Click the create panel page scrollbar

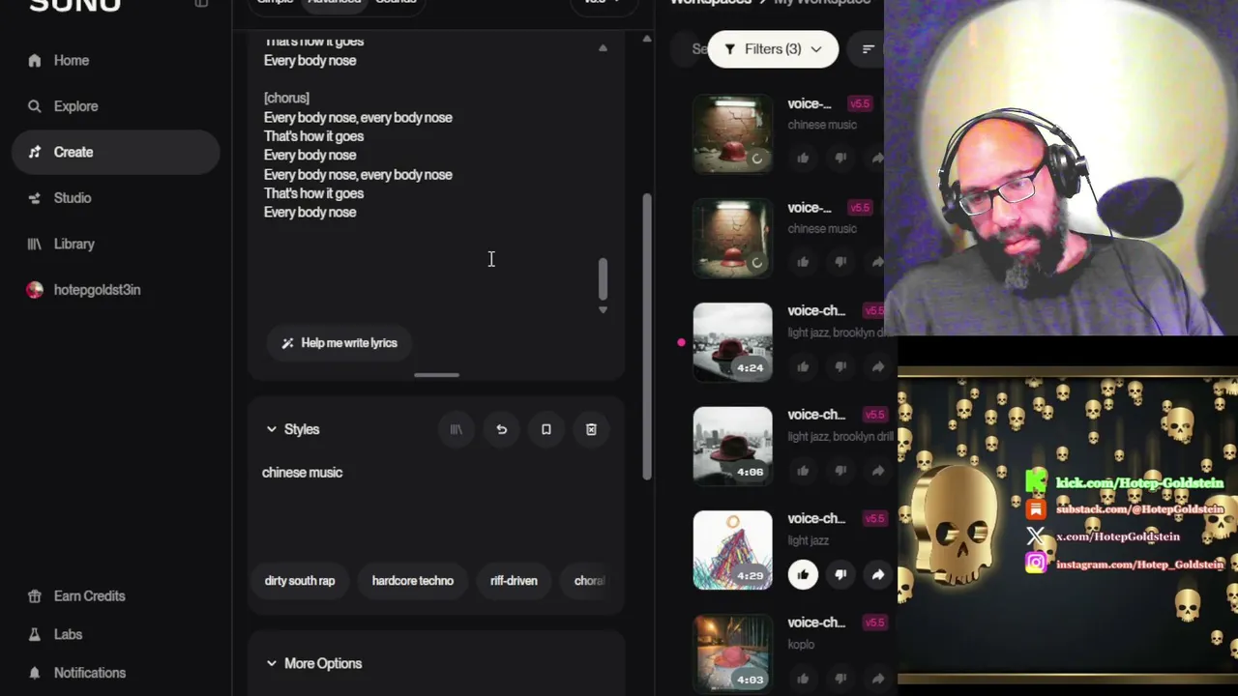tap(647, 336)
